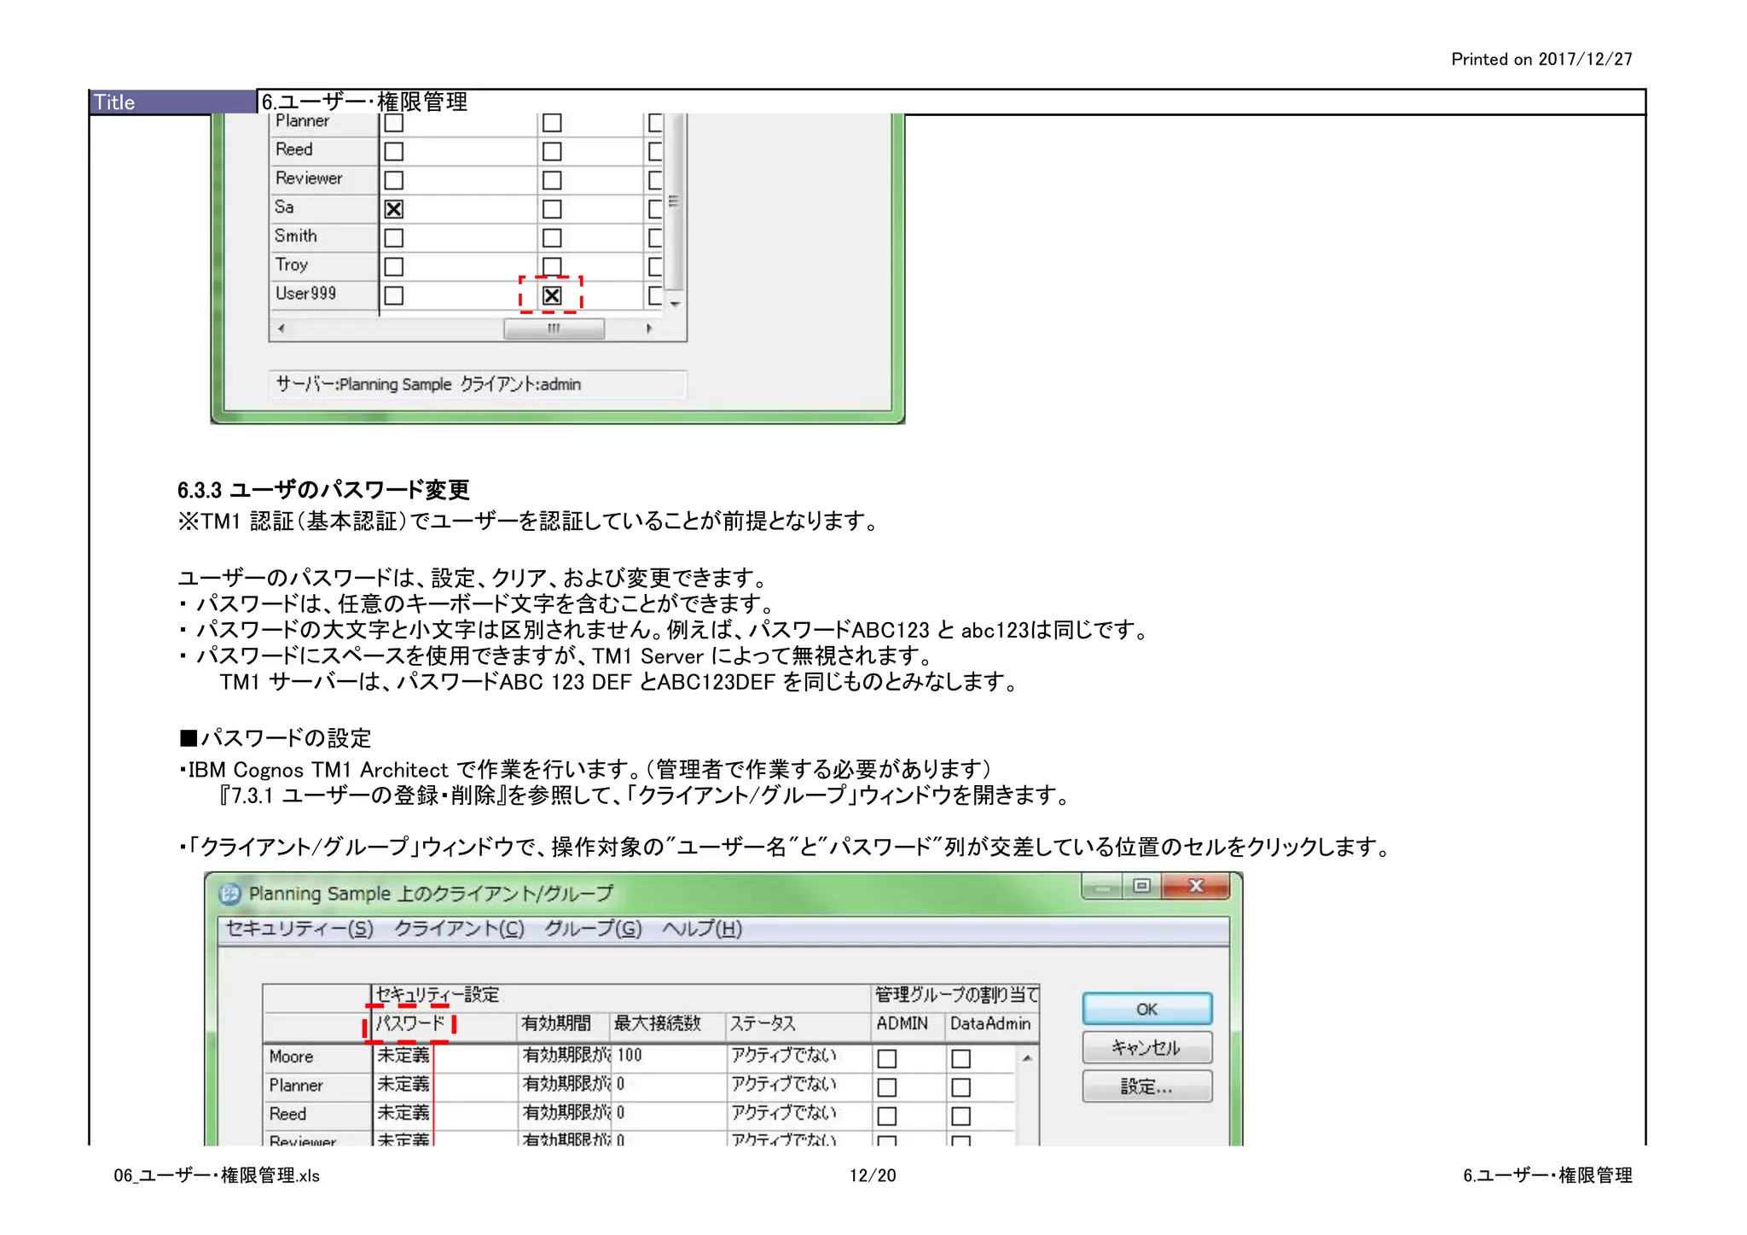The image size is (1747, 1235).
Task: Open the ヘルプ(H) menu
Action: pos(702,929)
